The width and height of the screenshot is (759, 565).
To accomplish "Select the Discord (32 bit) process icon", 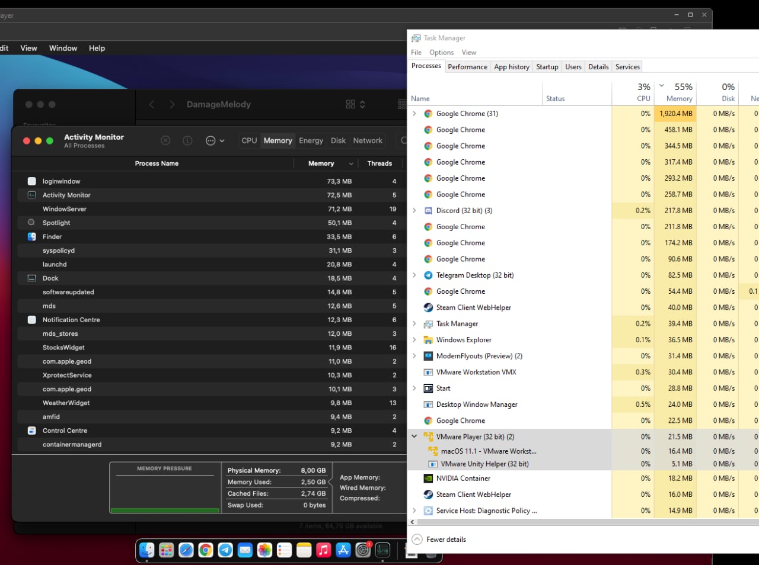I will click(428, 211).
